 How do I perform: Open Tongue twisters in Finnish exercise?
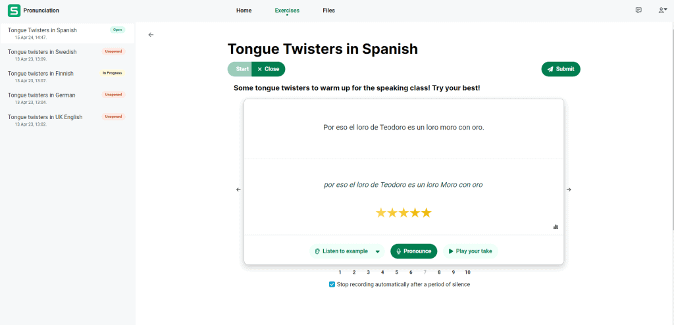[x=41, y=74]
